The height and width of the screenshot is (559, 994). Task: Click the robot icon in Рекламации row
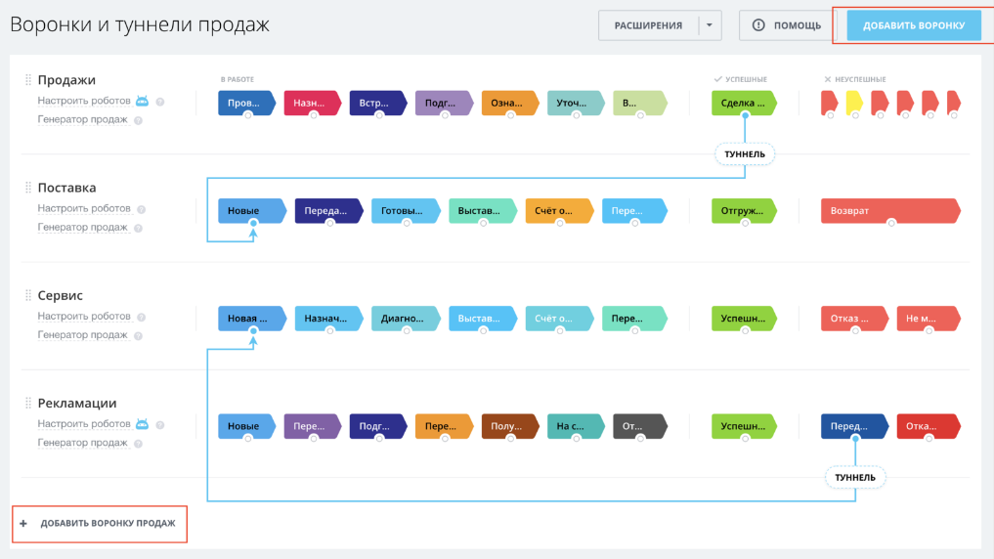142,424
